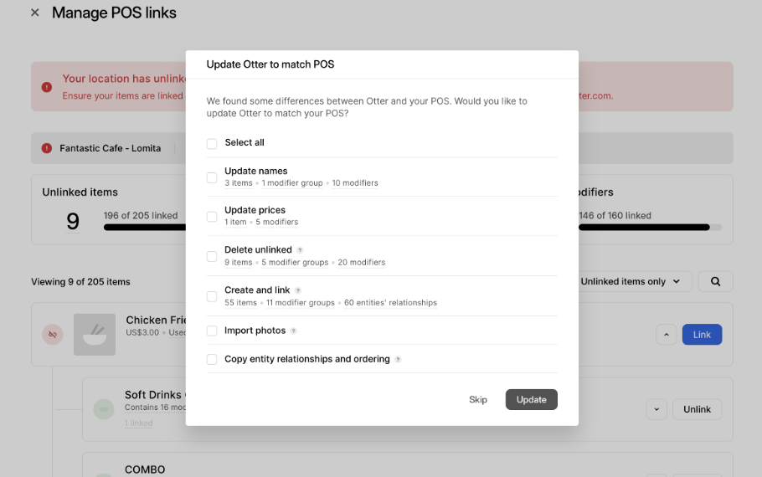Collapse the Chicken item with up chevron
The height and width of the screenshot is (477, 762).
[666, 335]
